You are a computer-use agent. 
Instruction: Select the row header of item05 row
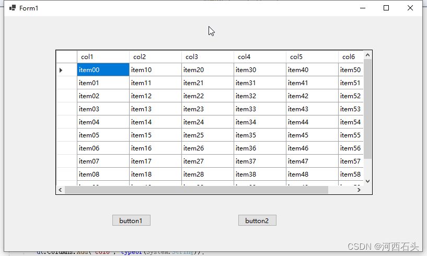click(66, 135)
